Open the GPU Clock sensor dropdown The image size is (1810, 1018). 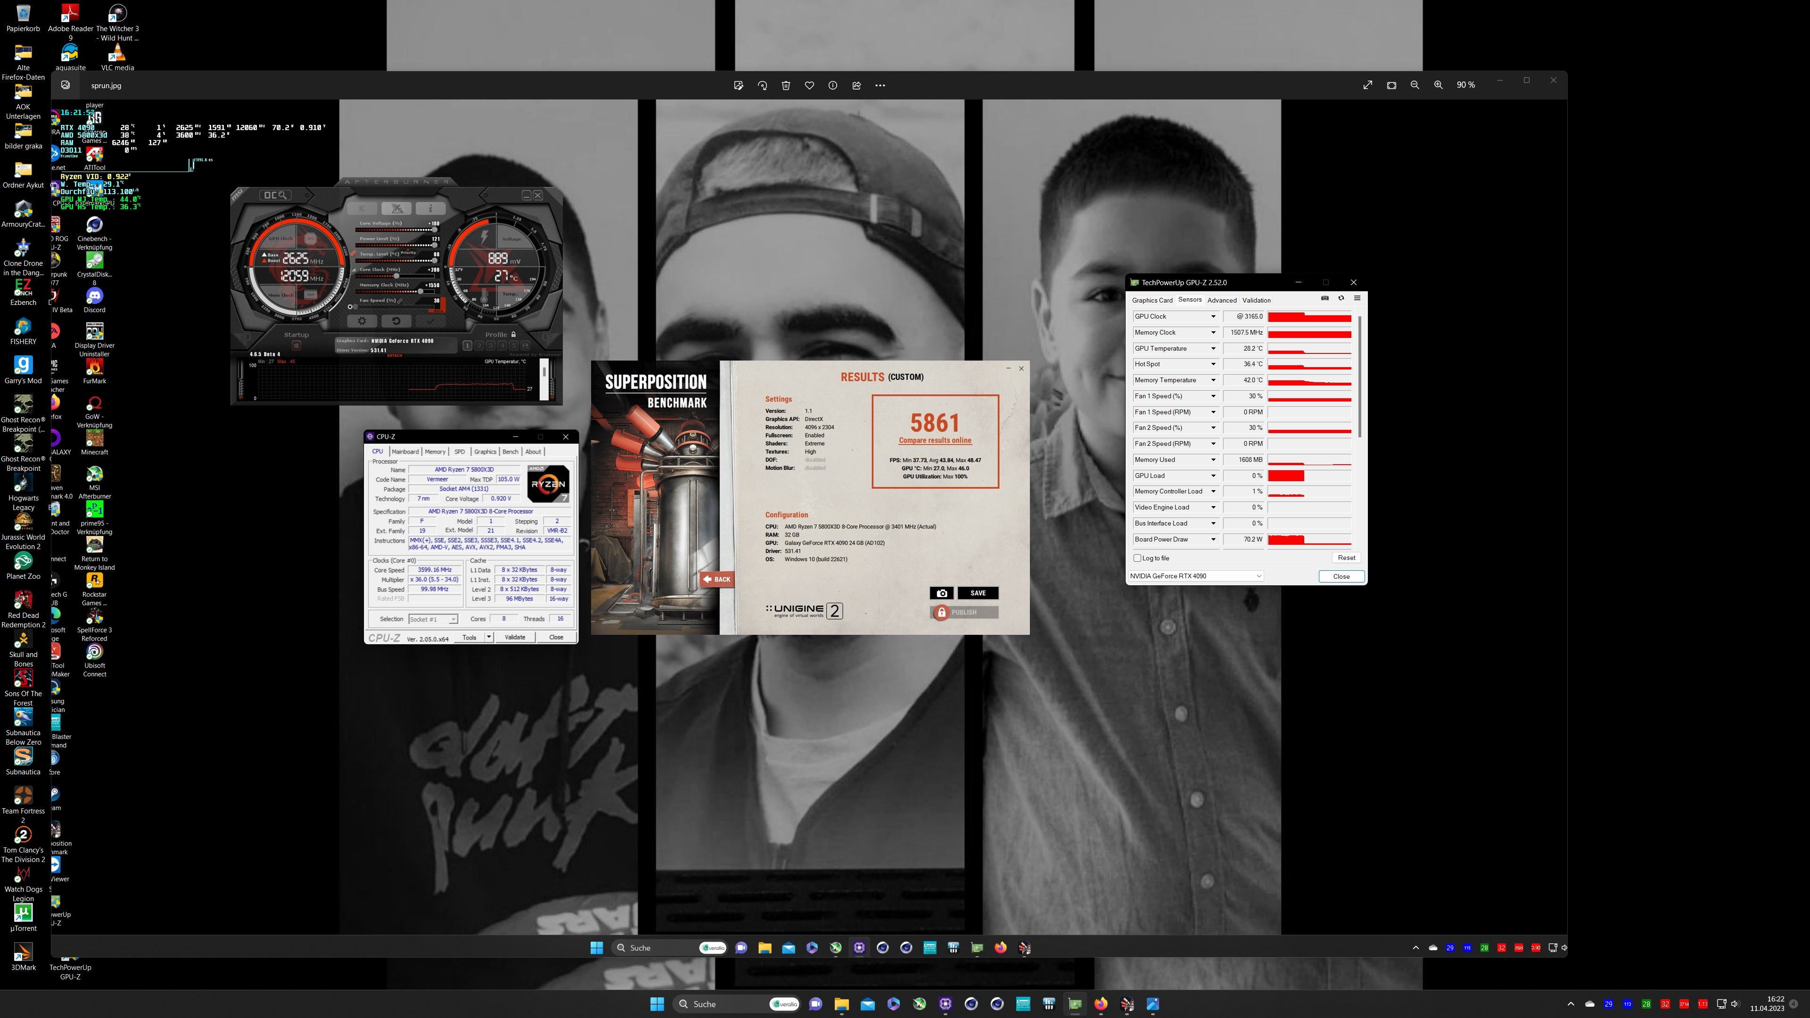click(1213, 317)
